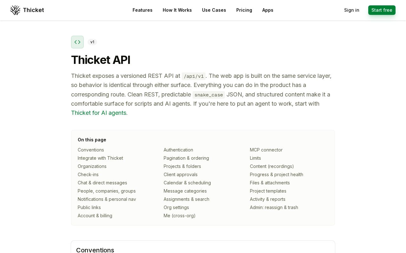This screenshot has height=253, width=406.
Task: Jump to Conventions in page contents
Action: pos(91,150)
